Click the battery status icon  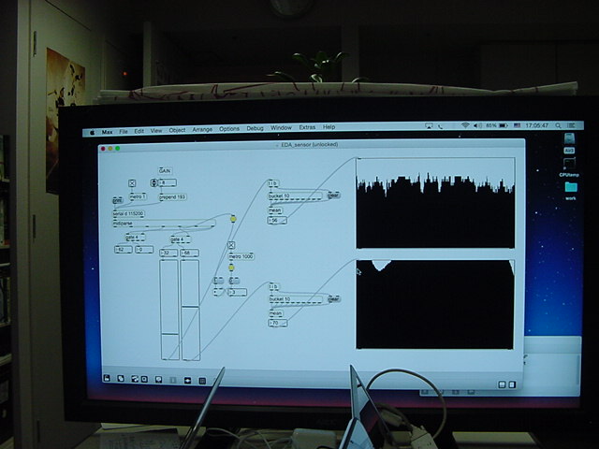pos(504,125)
